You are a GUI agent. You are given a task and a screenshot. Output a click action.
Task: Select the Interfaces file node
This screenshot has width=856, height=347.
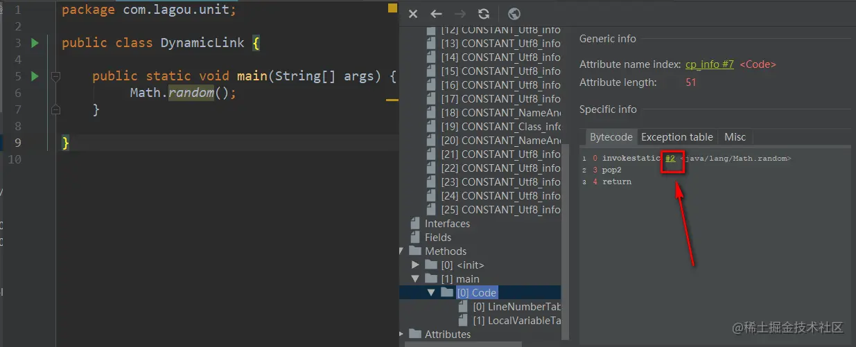tap(447, 224)
